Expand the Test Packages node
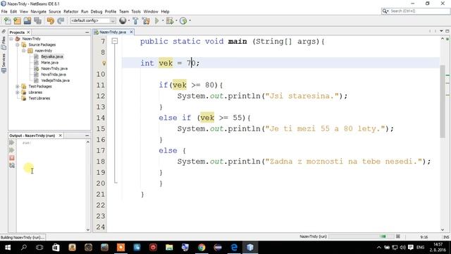Viewport: 451px width, 254px height. point(18,86)
